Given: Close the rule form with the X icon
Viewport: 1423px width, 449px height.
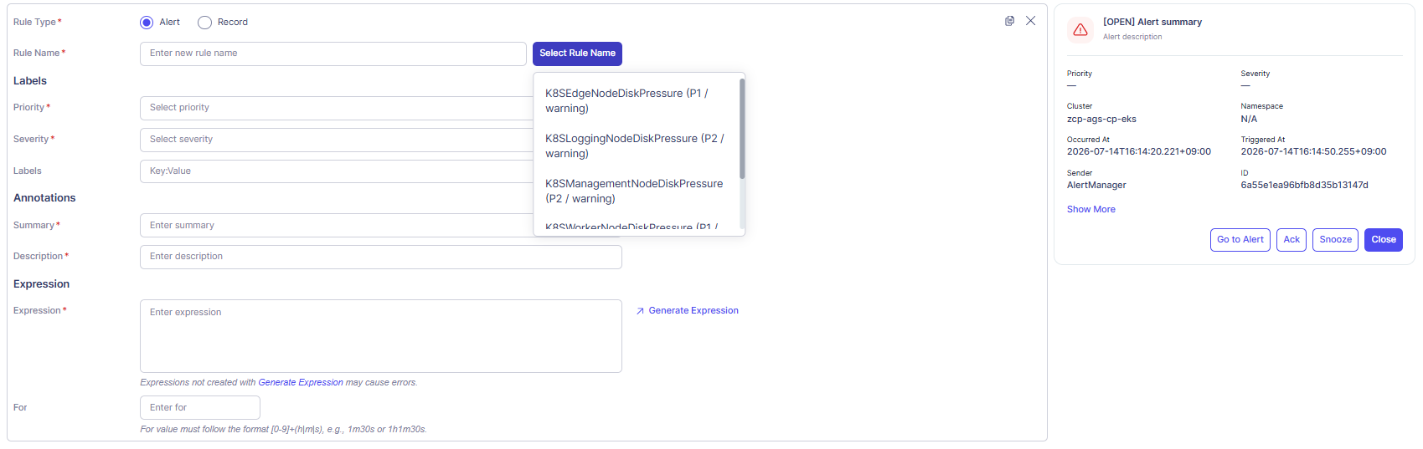Looking at the screenshot, I should 1030,21.
